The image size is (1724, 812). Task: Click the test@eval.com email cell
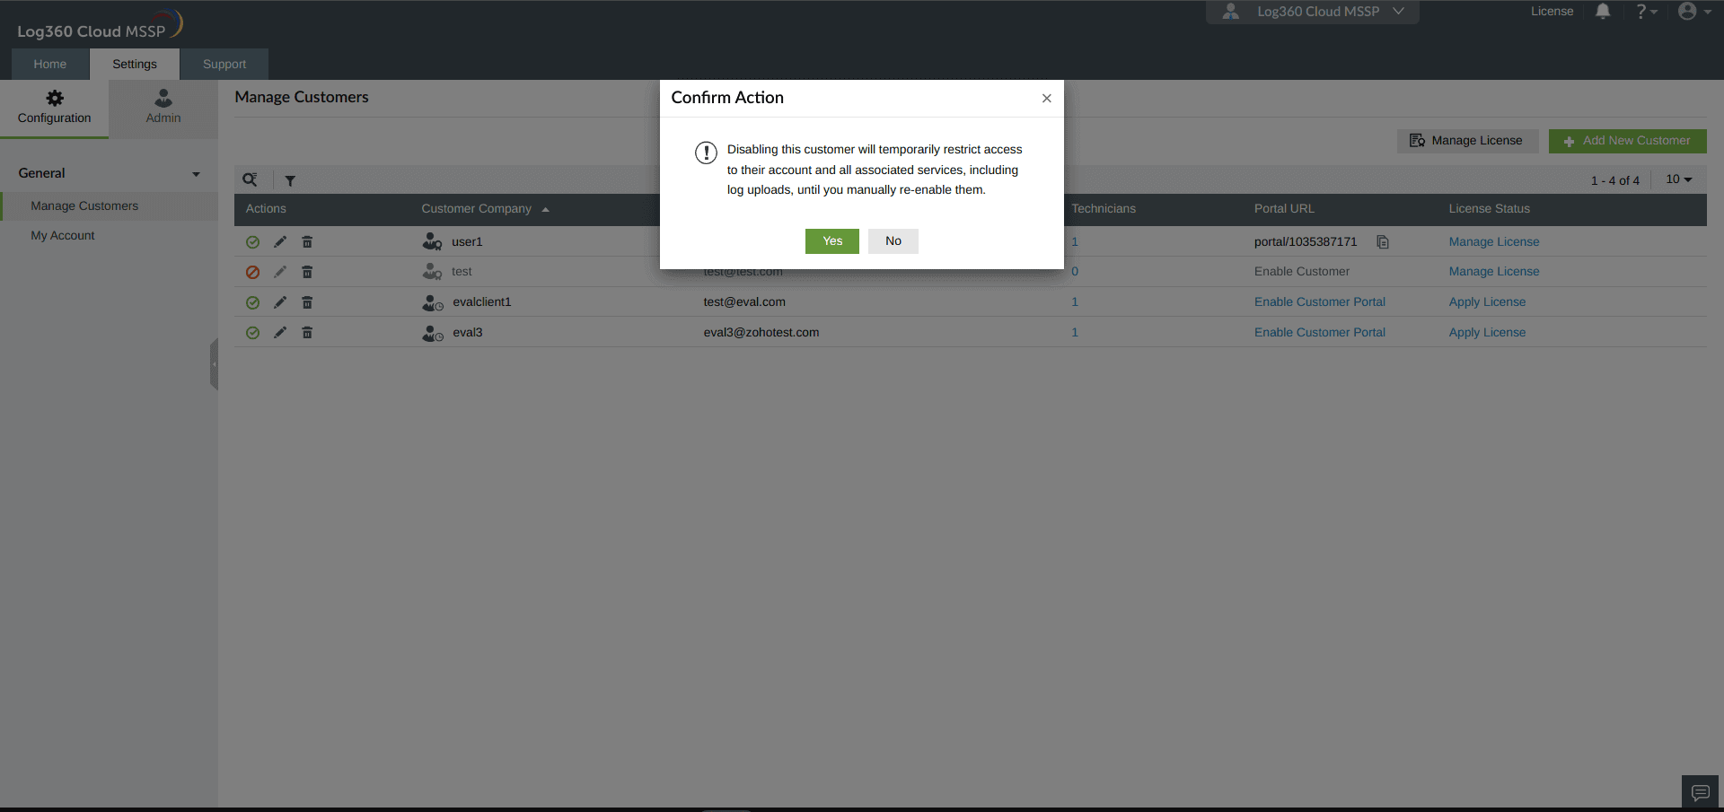pyautogui.click(x=744, y=302)
